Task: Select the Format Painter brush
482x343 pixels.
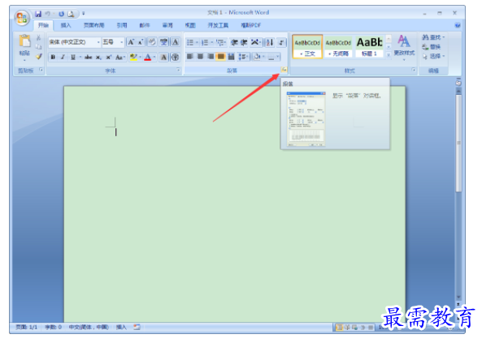Action: click(x=39, y=56)
